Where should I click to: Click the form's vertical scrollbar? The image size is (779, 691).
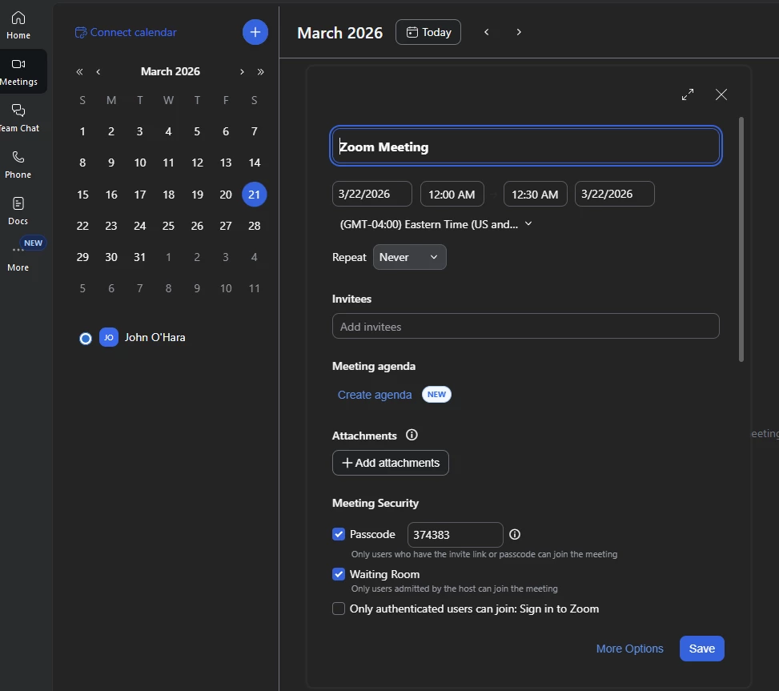coord(741,239)
